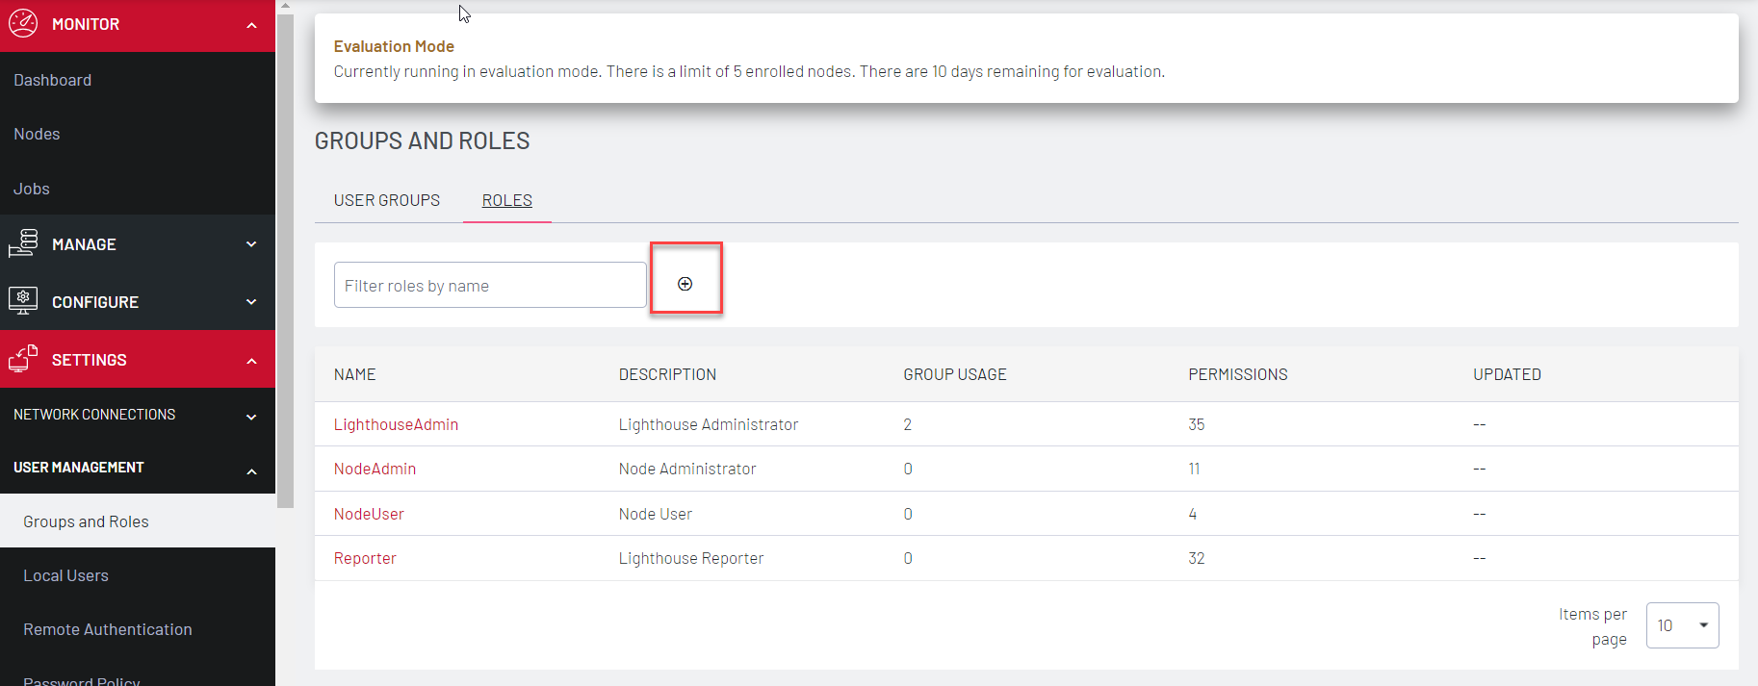Collapse the User Management submenu
The image size is (1758, 686).
click(x=251, y=470)
